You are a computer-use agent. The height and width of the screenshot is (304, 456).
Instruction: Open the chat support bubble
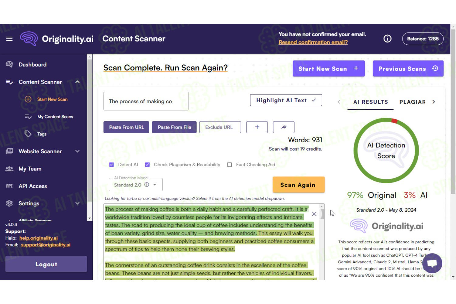pos(432,263)
